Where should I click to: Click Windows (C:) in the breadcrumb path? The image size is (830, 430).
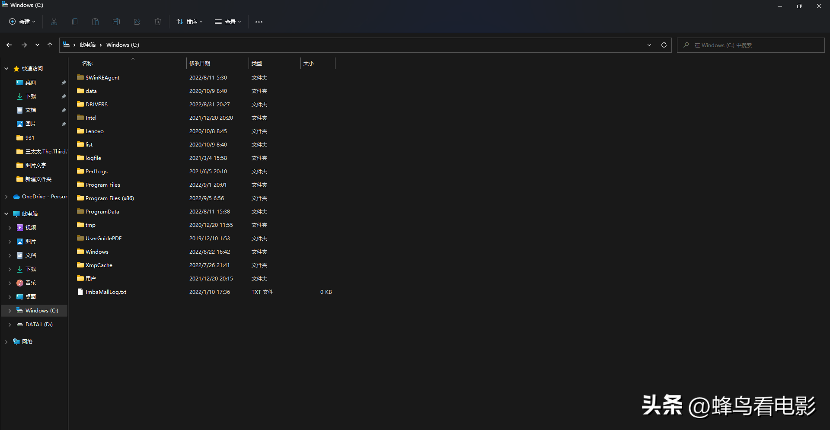coord(123,45)
